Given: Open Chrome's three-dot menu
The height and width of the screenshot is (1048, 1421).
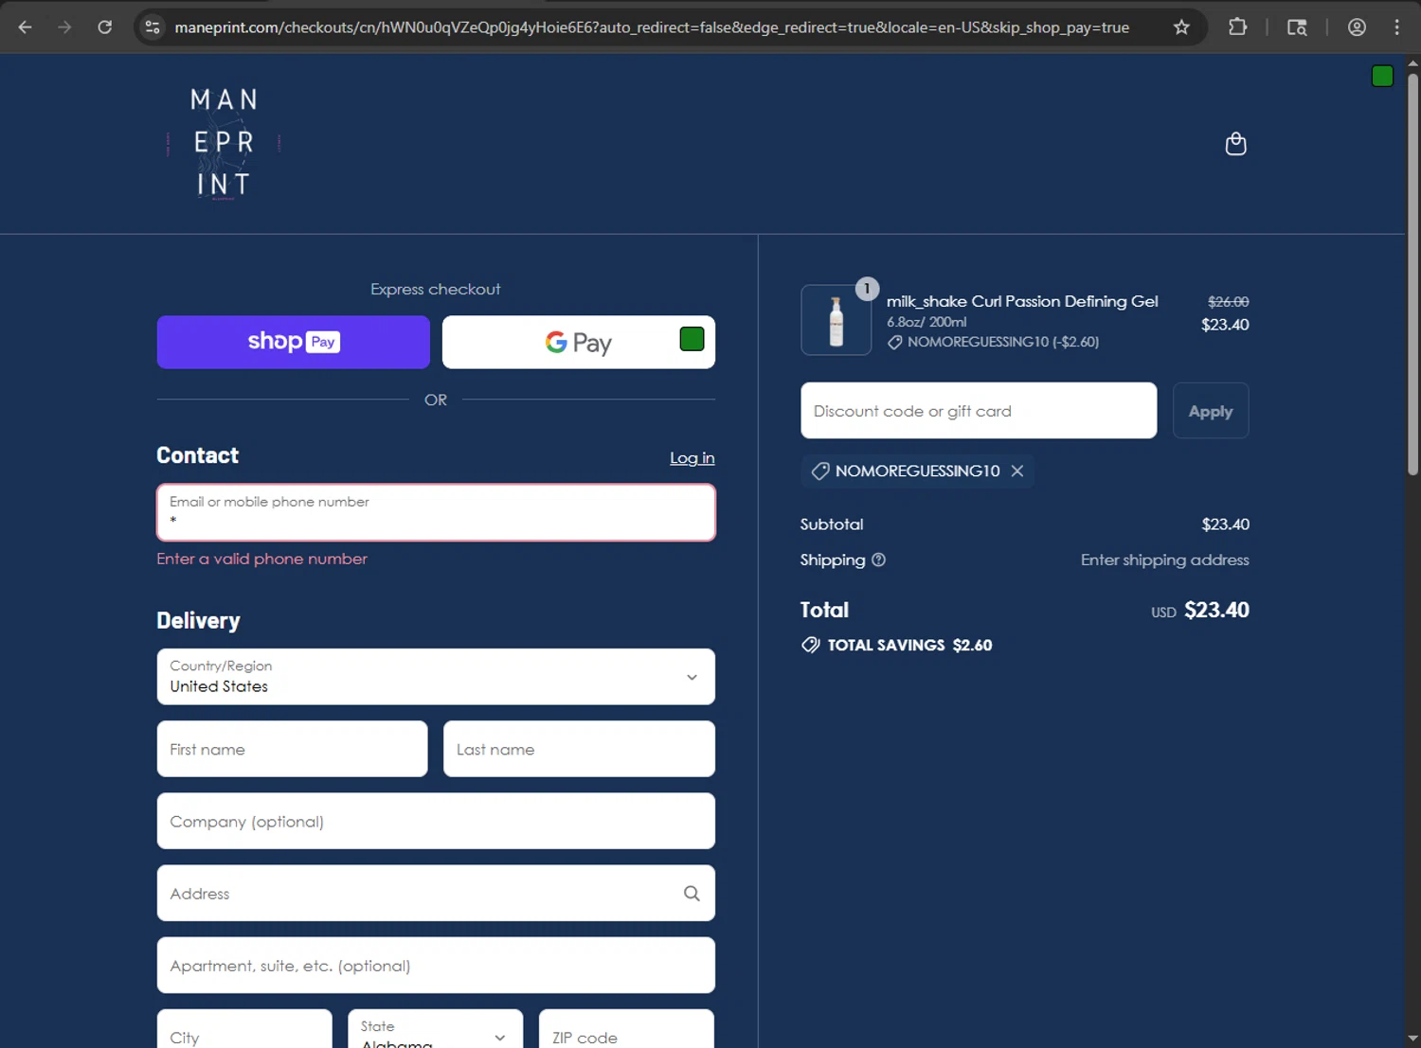Looking at the screenshot, I should point(1396,27).
